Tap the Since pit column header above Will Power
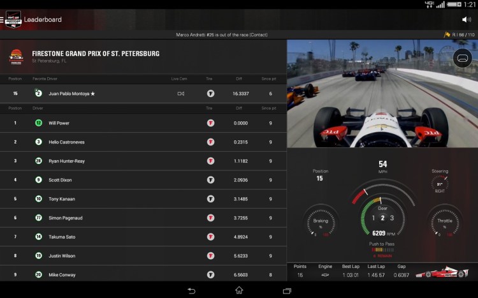The image size is (478, 298). click(x=269, y=108)
